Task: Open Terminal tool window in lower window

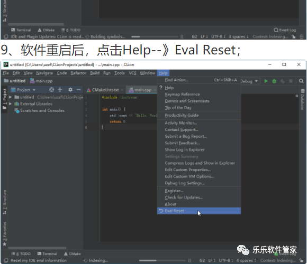Action: tap(47, 253)
